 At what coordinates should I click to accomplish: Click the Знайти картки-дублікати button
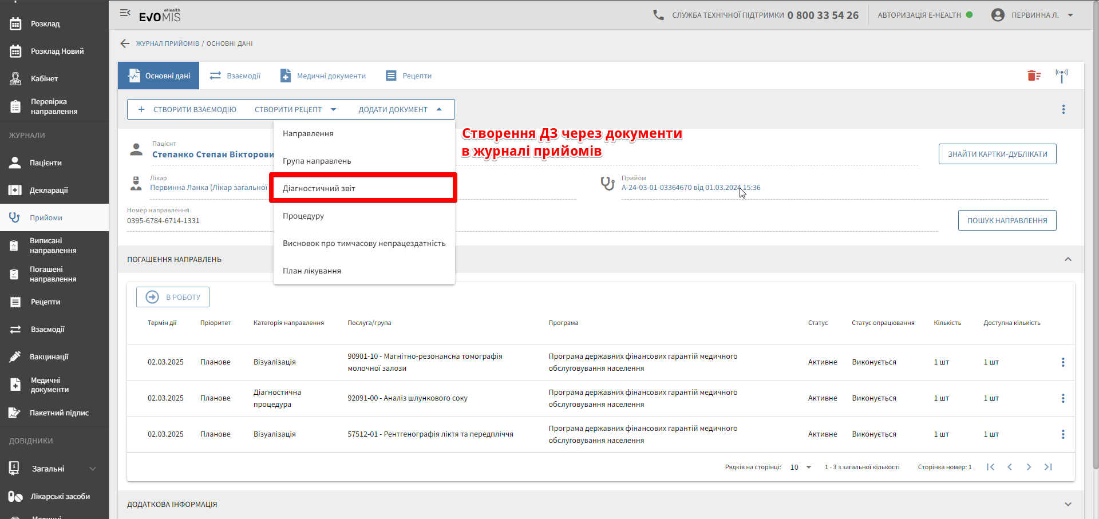pyautogui.click(x=997, y=154)
